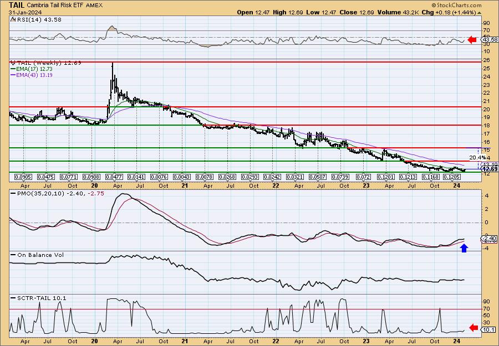Click the 0.0771 dividend marker

click(x=69, y=177)
